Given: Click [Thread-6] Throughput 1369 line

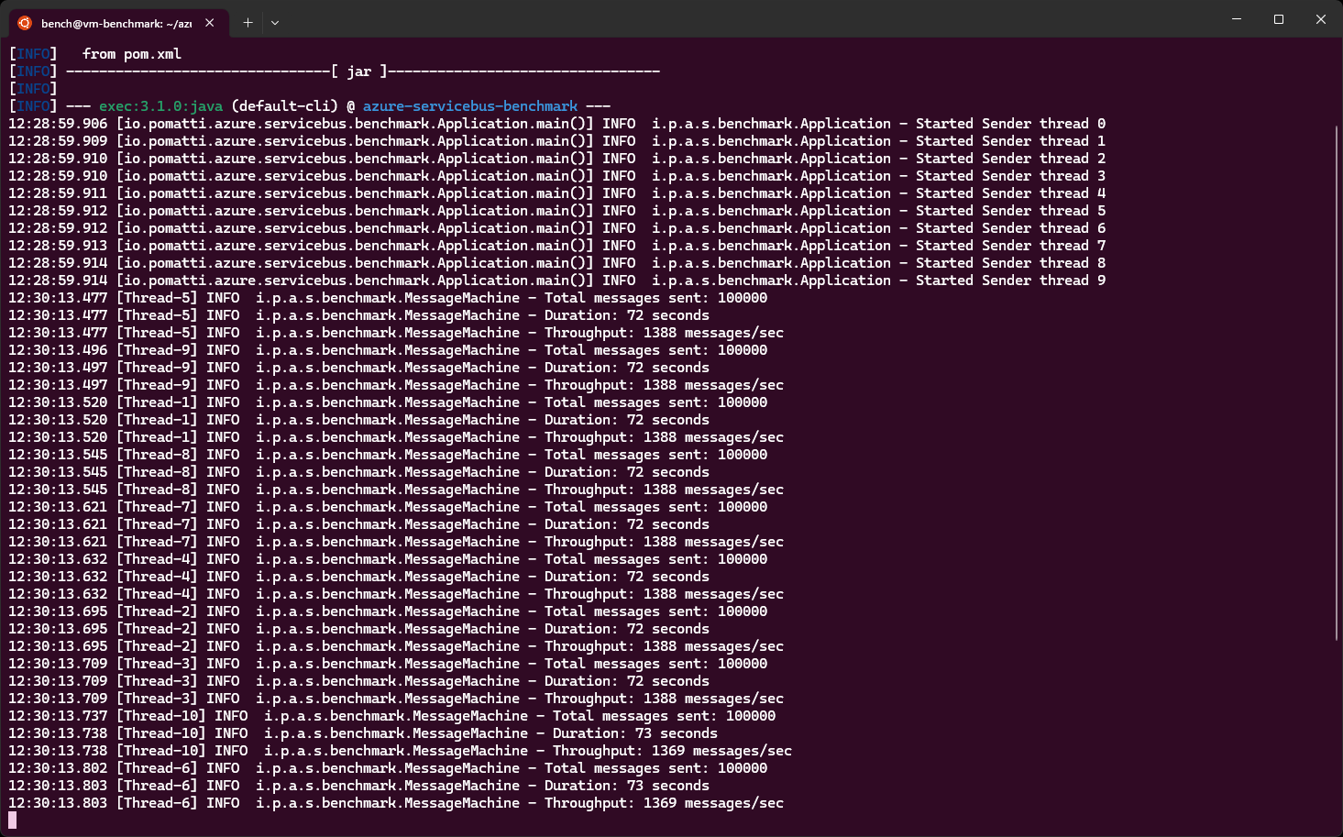Looking at the screenshot, I should pos(396,803).
